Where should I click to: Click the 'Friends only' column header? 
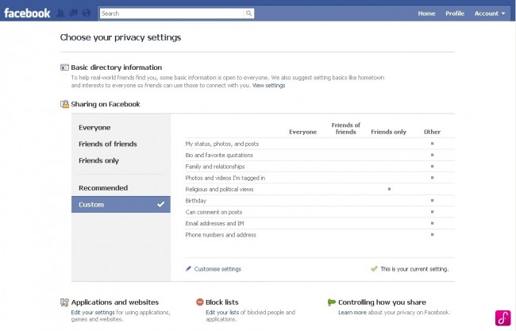pyautogui.click(x=388, y=132)
